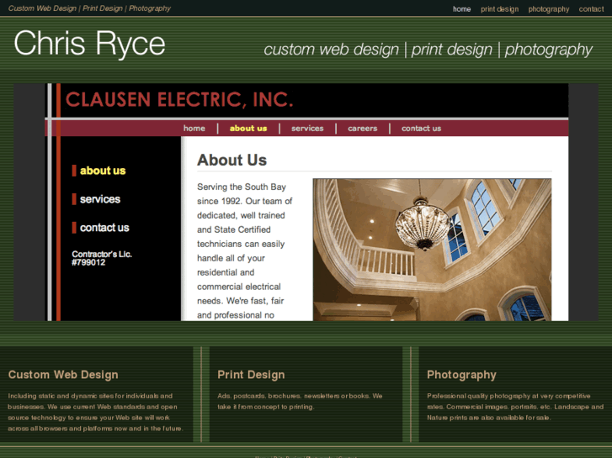612x458 pixels.
Task: Click 'services' in the black sidebar
Action: point(100,199)
